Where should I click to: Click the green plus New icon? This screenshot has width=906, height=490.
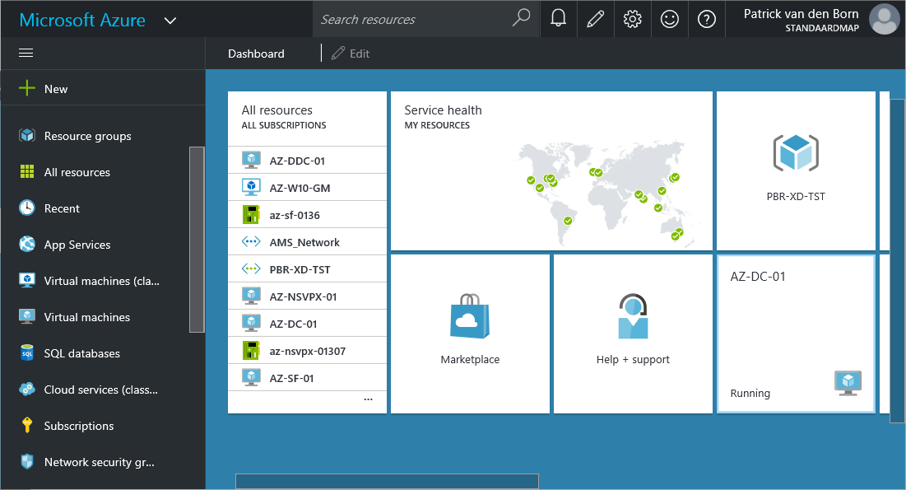(x=26, y=88)
